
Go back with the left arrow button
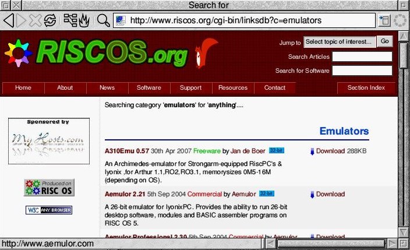pyautogui.click(x=9, y=20)
